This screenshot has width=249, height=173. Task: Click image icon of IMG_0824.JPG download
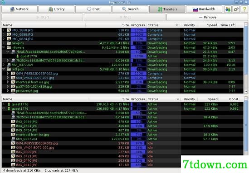[x=9, y=39]
